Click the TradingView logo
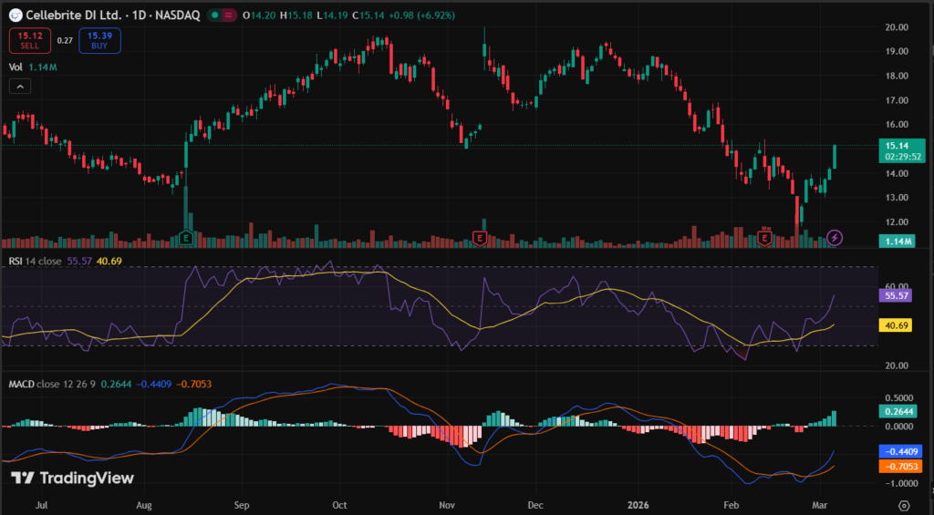 point(73,478)
